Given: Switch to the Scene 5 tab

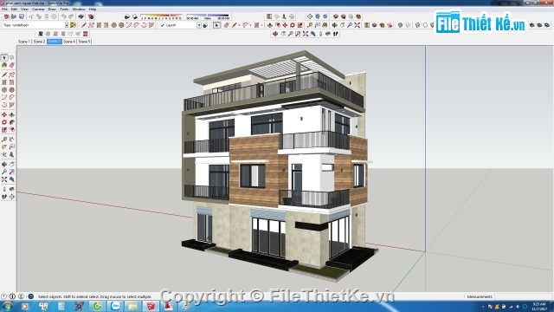Looking at the screenshot, I should coord(85,42).
